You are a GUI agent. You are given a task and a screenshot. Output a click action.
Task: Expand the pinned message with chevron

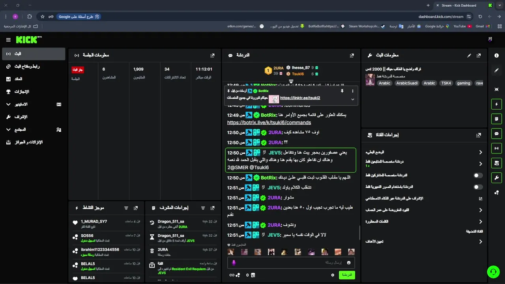pyautogui.click(x=352, y=99)
